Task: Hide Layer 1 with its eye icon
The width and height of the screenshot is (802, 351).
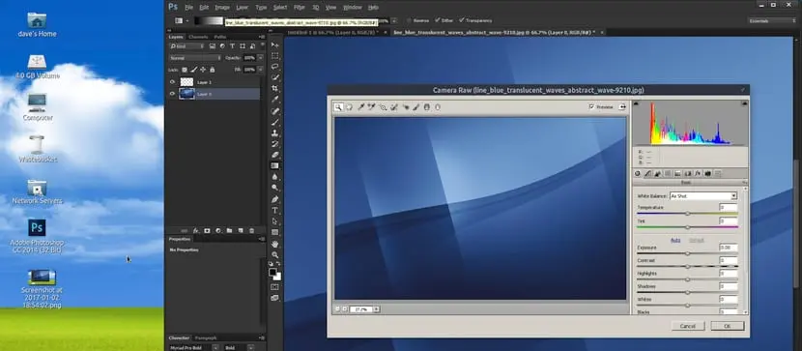Action: click(x=172, y=82)
